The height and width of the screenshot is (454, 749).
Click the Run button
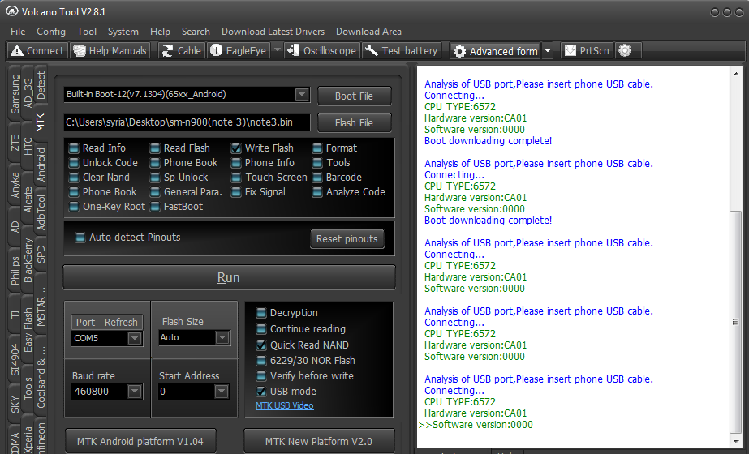click(x=229, y=277)
